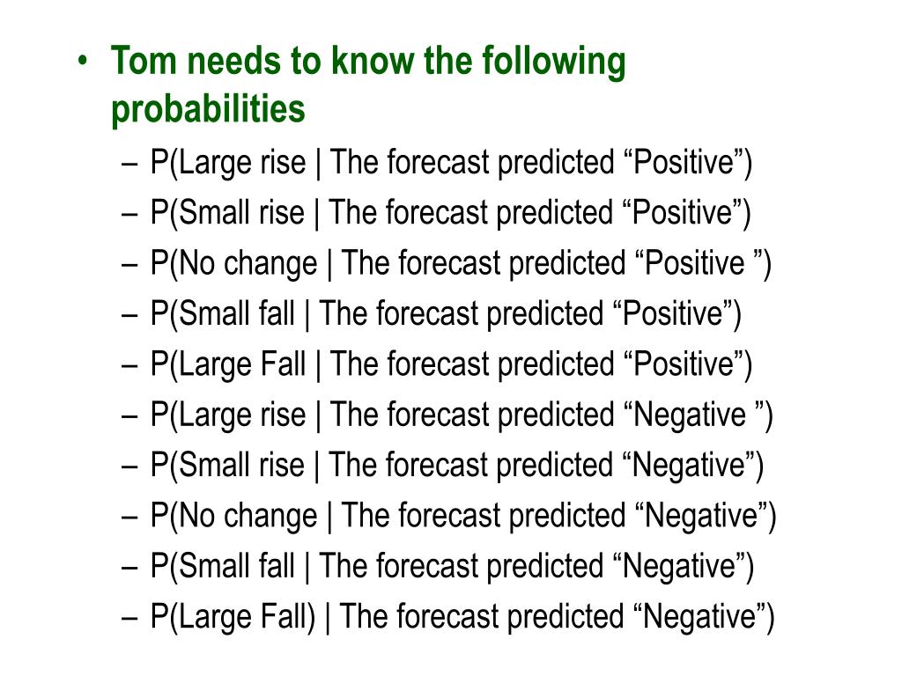902x676 pixels.
Task: Select the green bullet dot before the heading
Action: click(x=84, y=61)
